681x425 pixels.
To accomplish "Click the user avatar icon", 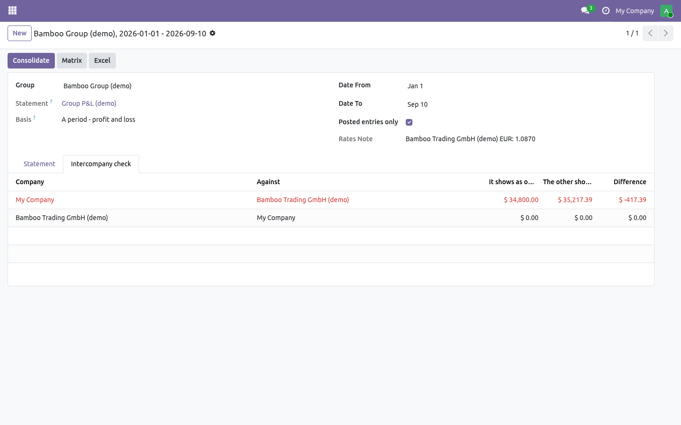I will [666, 10].
